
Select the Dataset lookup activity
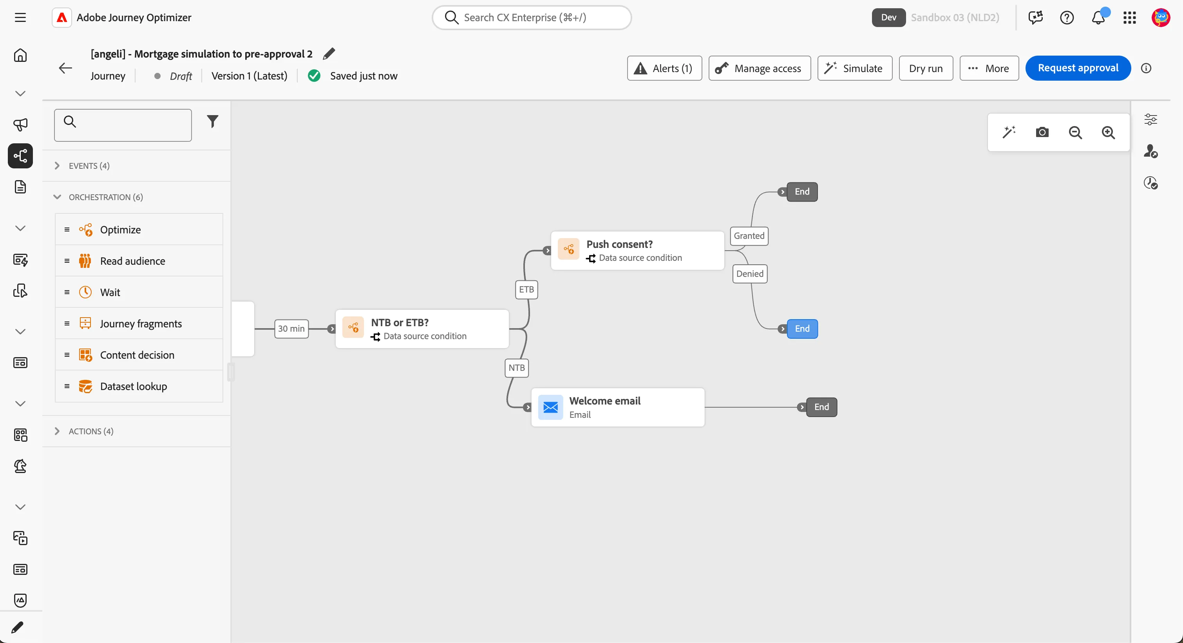pyautogui.click(x=139, y=386)
